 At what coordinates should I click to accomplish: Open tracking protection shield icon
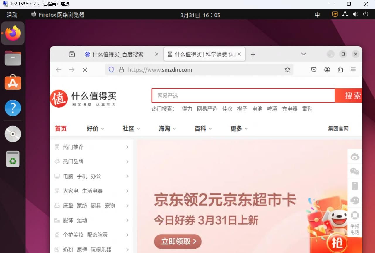[111, 70]
